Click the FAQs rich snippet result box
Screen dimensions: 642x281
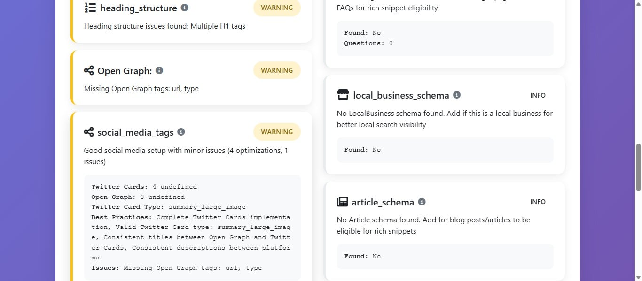tap(445, 38)
